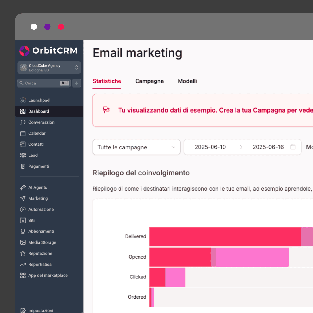The image size is (313, 313).
Task: Click the Launchpad rocket icon
Action: click(23, 100)
